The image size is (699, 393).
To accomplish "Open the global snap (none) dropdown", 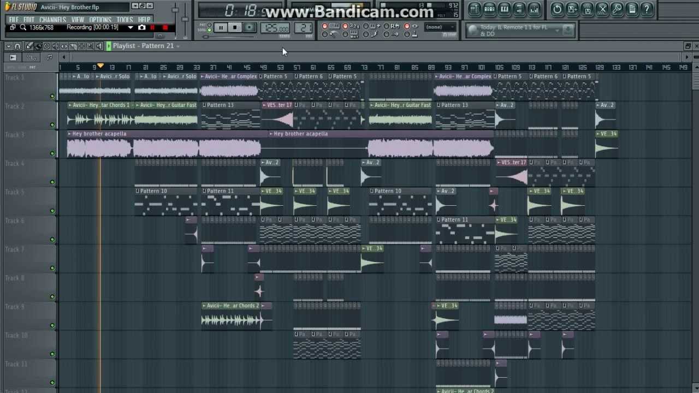I will [x=440, y=27].
